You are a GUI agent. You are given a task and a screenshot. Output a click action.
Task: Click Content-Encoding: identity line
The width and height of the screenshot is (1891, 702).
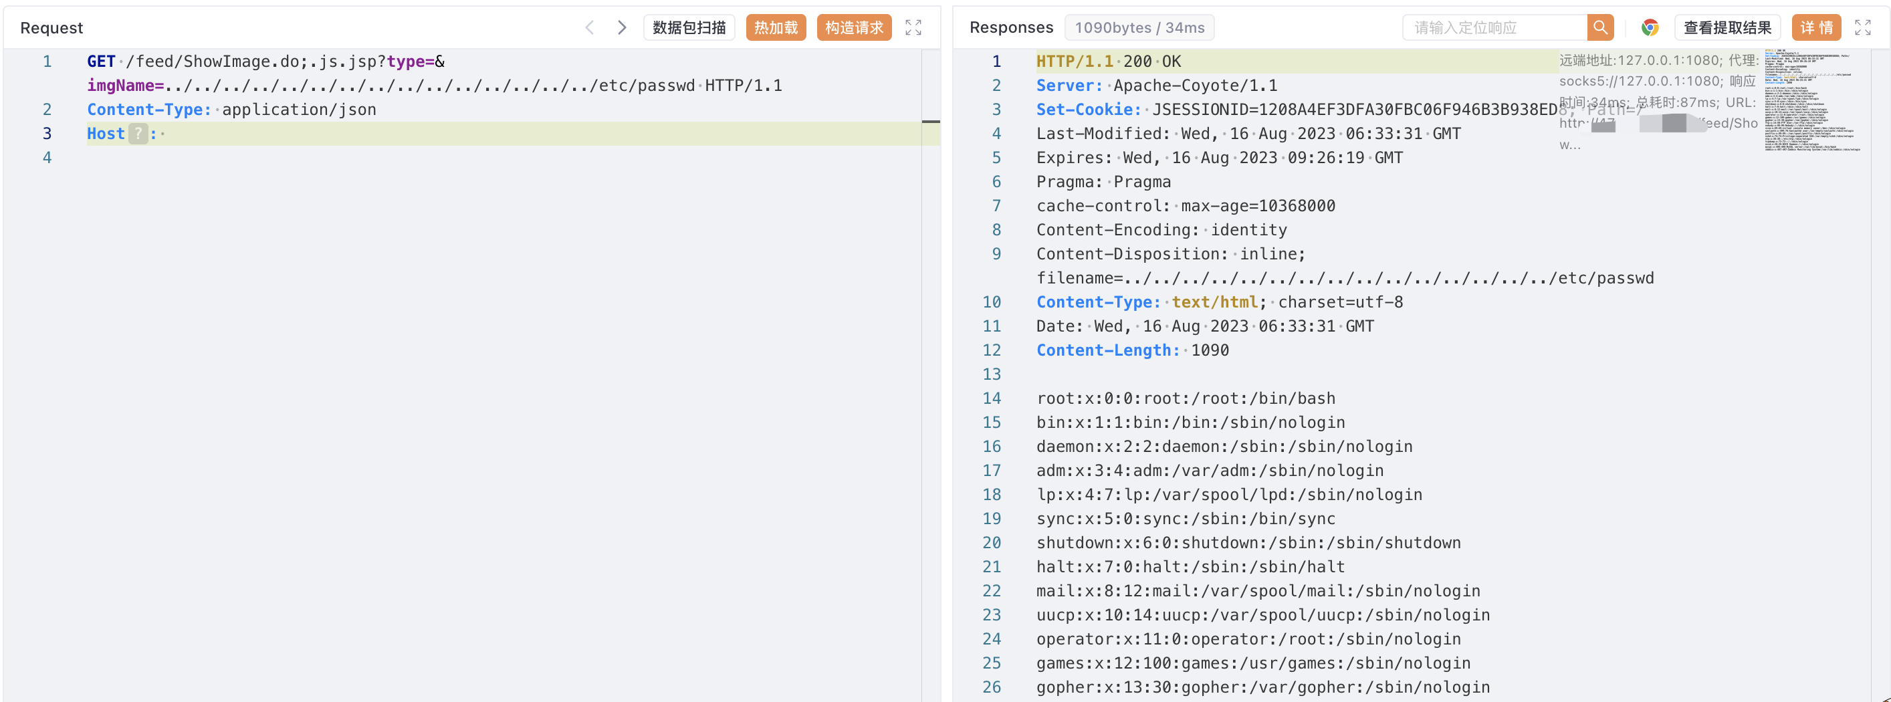point(1161,231)
